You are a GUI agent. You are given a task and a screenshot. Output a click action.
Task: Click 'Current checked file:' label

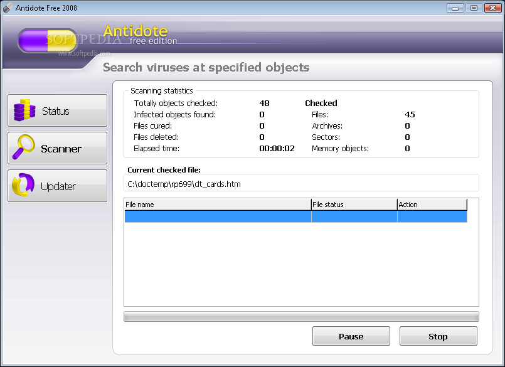coord(164,170)
